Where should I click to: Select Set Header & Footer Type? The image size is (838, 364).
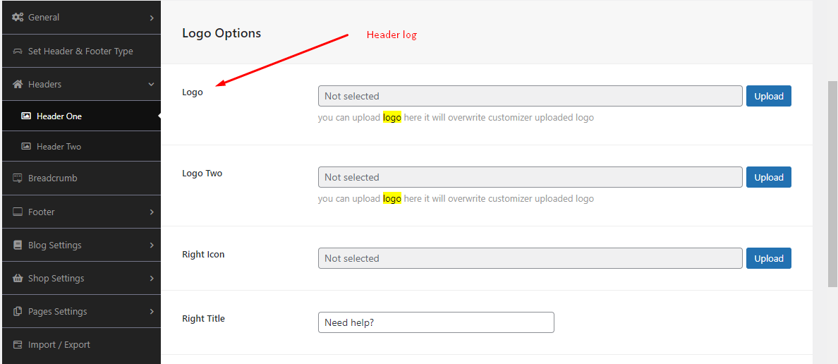click(80, 51)
